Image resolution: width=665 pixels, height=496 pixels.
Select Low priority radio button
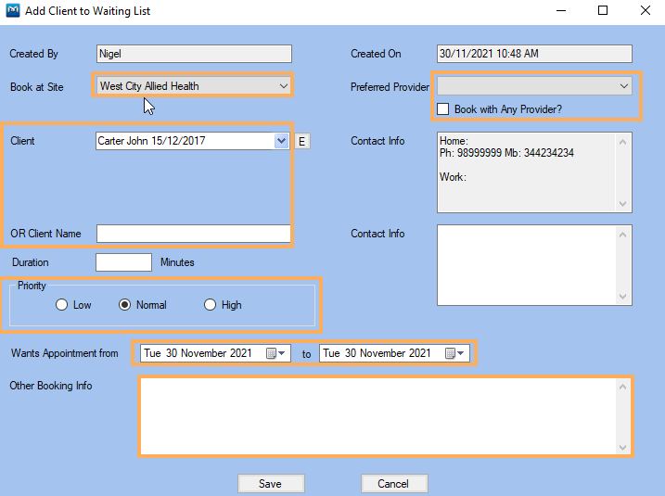61,305
